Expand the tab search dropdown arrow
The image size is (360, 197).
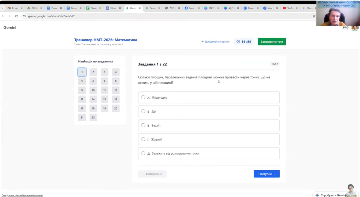[2, 8]
